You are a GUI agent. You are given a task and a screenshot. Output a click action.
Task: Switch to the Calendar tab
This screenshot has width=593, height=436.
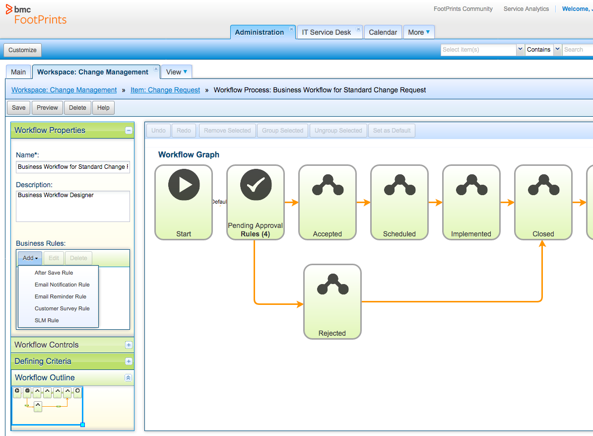coord(383,32)
